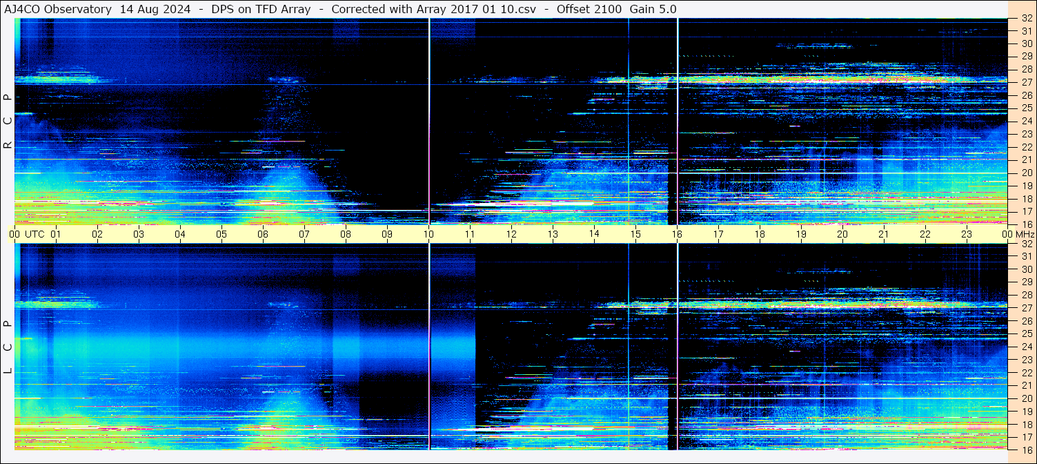Image resolution: width=1037 pixels, height=464 pixels.
Task: Select hour marker "04" on time axis
Action: click(180, 234)
